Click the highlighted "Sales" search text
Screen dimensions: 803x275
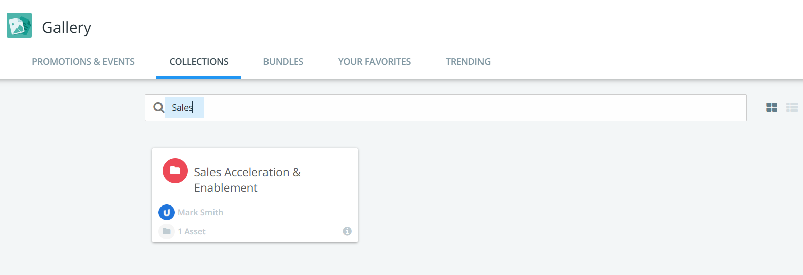[x=182, y=107]
